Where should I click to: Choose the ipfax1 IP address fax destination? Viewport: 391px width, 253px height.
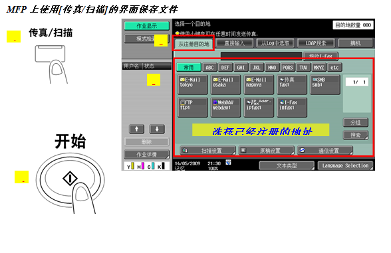coord(259,108)
